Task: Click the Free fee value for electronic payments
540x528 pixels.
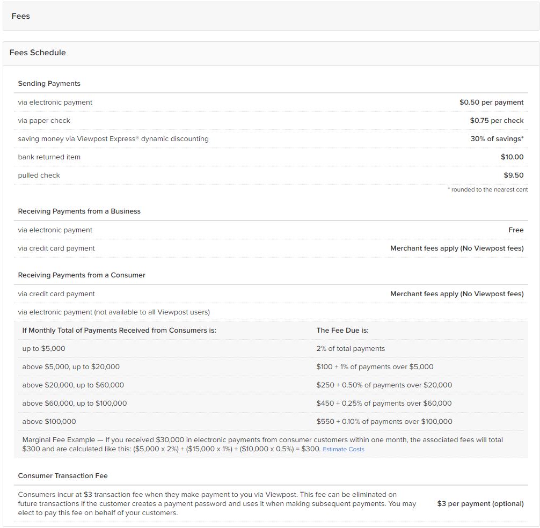Action: pos(516,230)
